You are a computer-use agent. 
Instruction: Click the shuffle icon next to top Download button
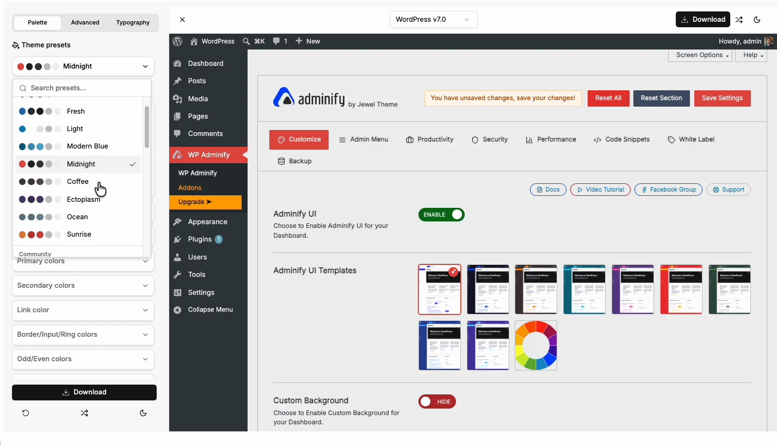(x=739, y=20)
